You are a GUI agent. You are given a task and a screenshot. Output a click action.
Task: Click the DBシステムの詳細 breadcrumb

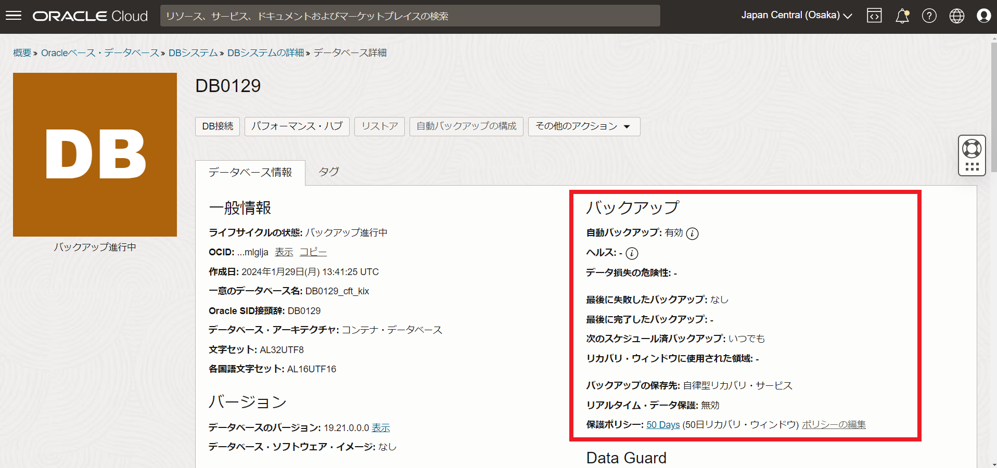coord(265,53)
